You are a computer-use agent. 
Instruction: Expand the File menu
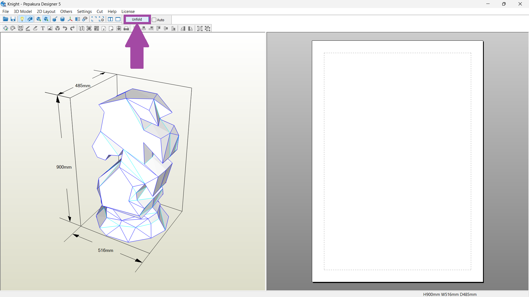coord(6,12)
